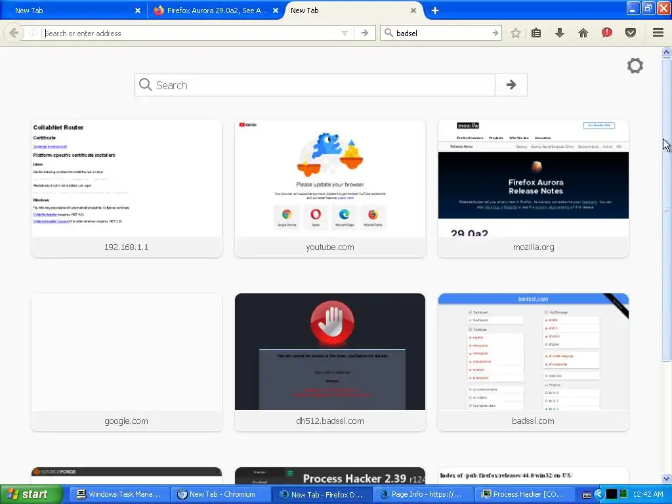Viewport: 672px width, 504px height.
Task: Switch to New Tab - Chromium taskbar item
Action: click(220, 494)
